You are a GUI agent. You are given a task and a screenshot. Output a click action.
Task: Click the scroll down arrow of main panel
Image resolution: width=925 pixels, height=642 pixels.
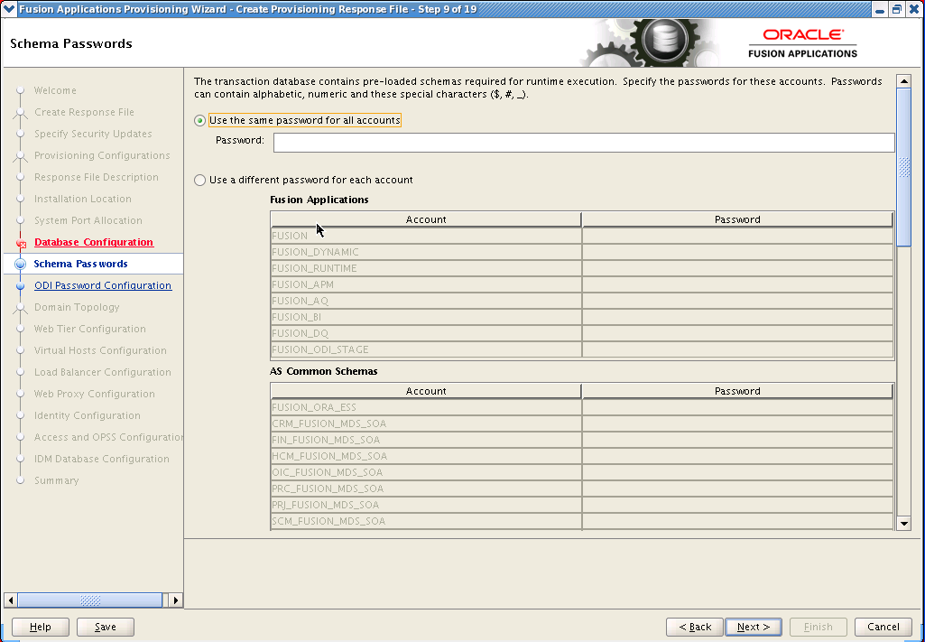(x=903, y=523)
